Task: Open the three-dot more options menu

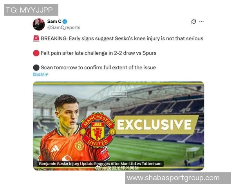Action: 201,22
